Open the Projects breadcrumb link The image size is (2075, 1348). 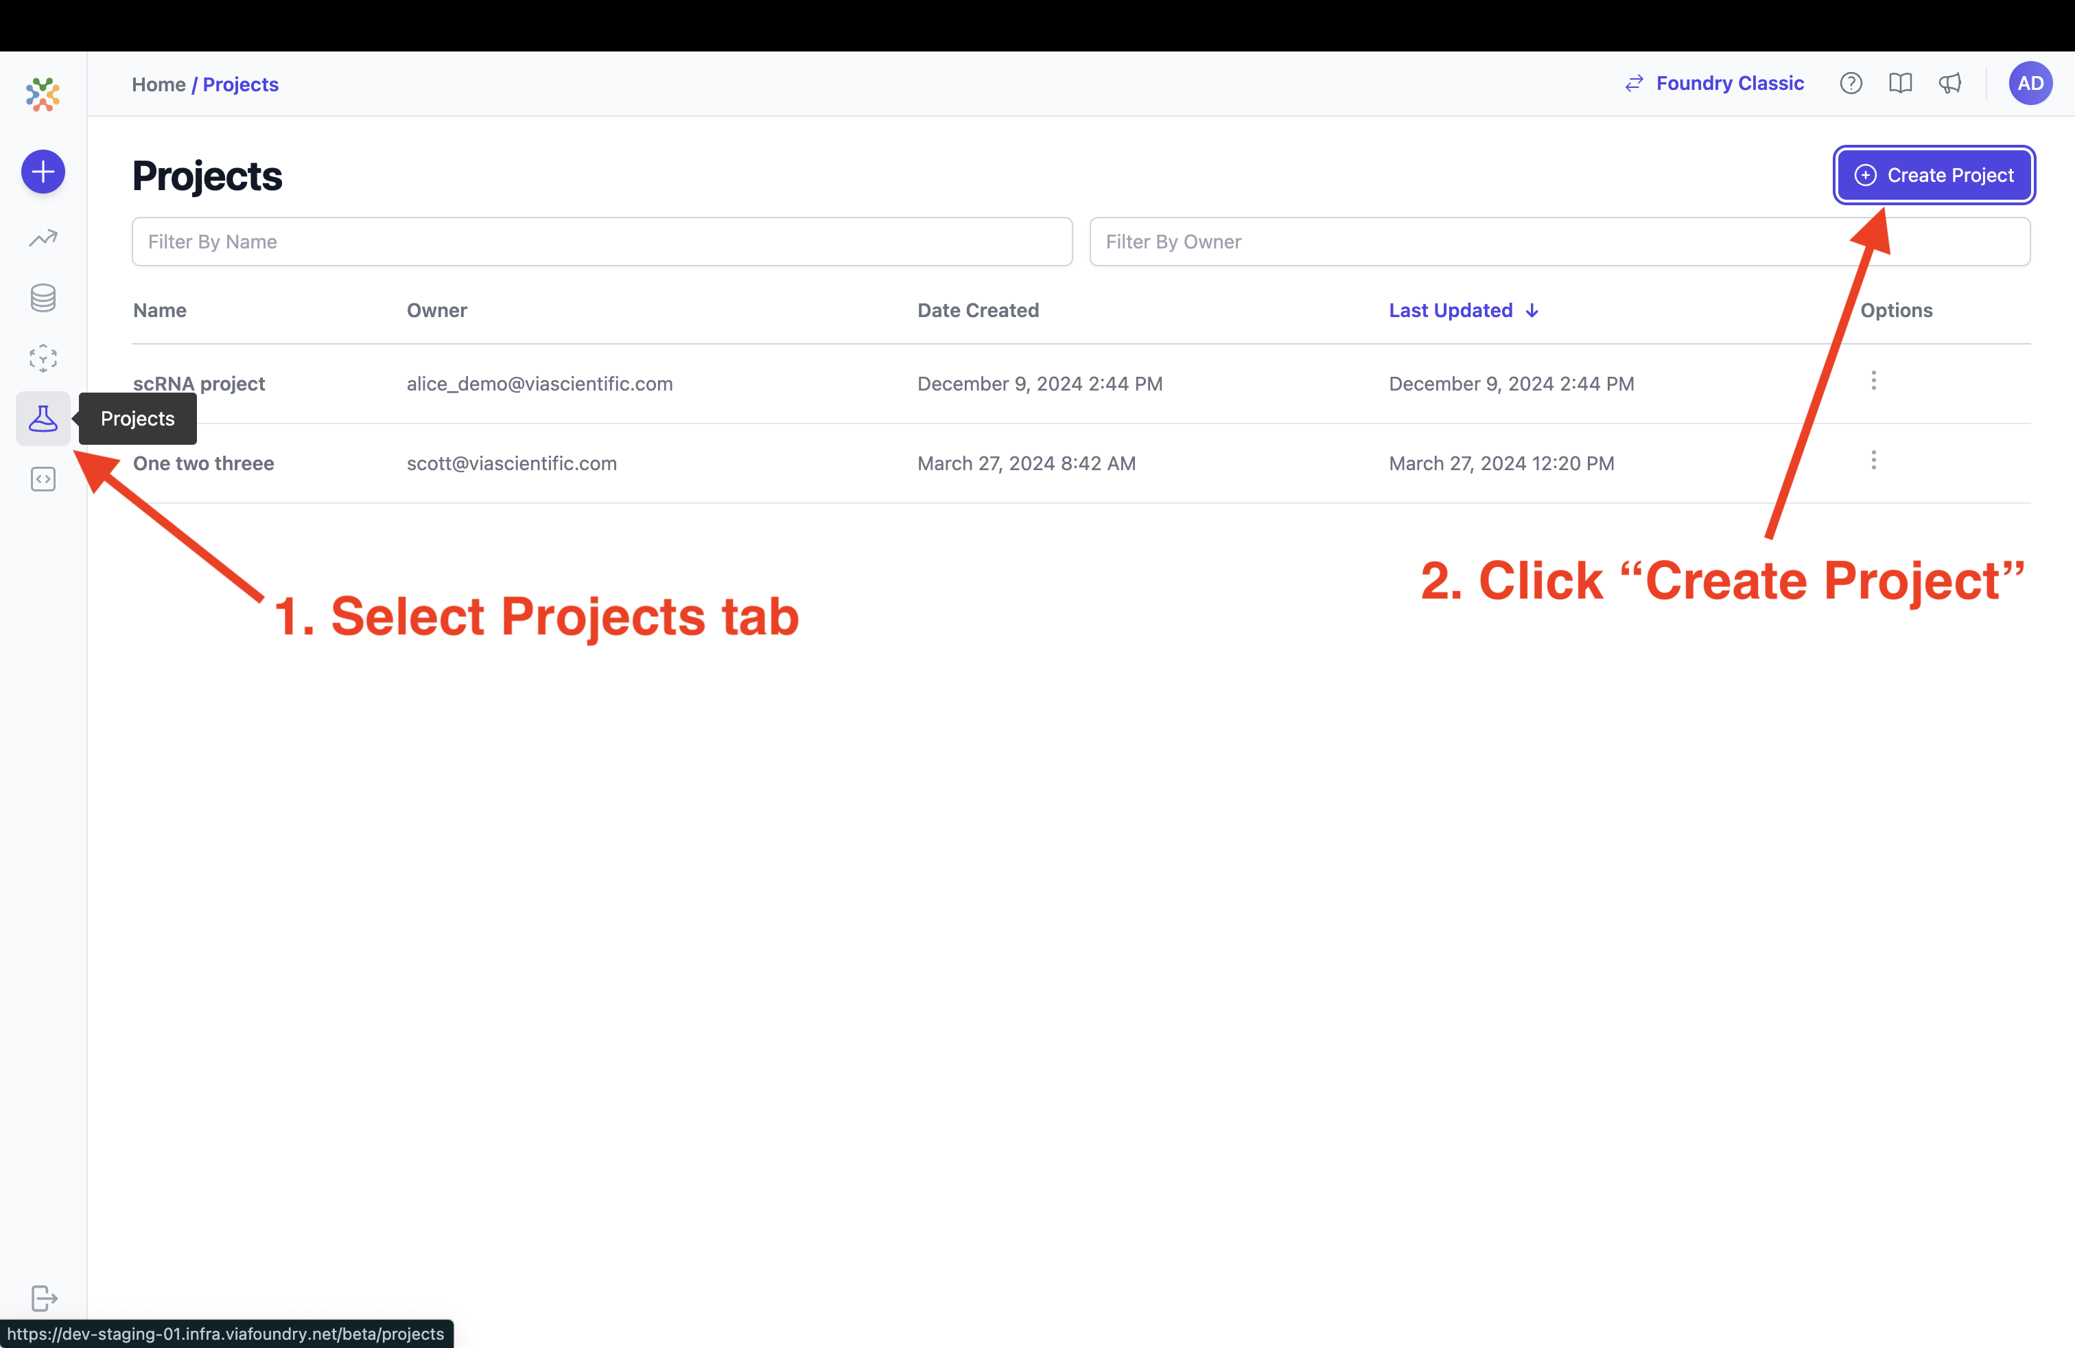(241, 84)
